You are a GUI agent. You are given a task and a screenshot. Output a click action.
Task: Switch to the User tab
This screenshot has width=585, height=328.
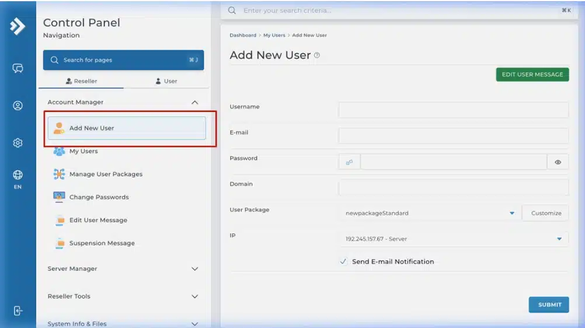tap(166, 81)
